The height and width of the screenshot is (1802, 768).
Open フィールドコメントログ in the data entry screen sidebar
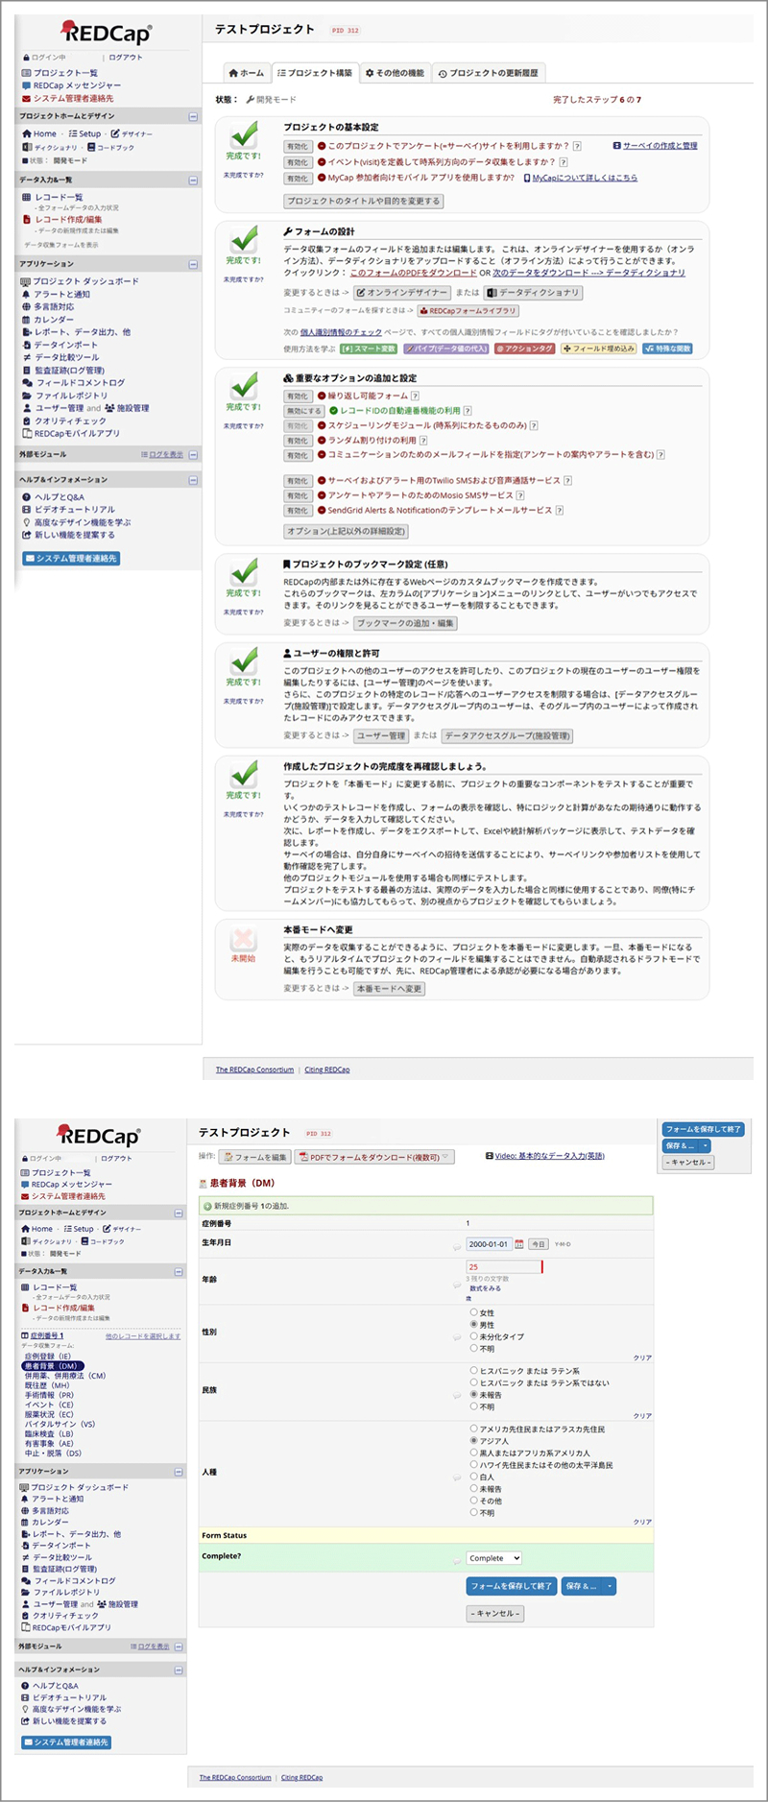pyautogui.click(x=74, y=1580)
